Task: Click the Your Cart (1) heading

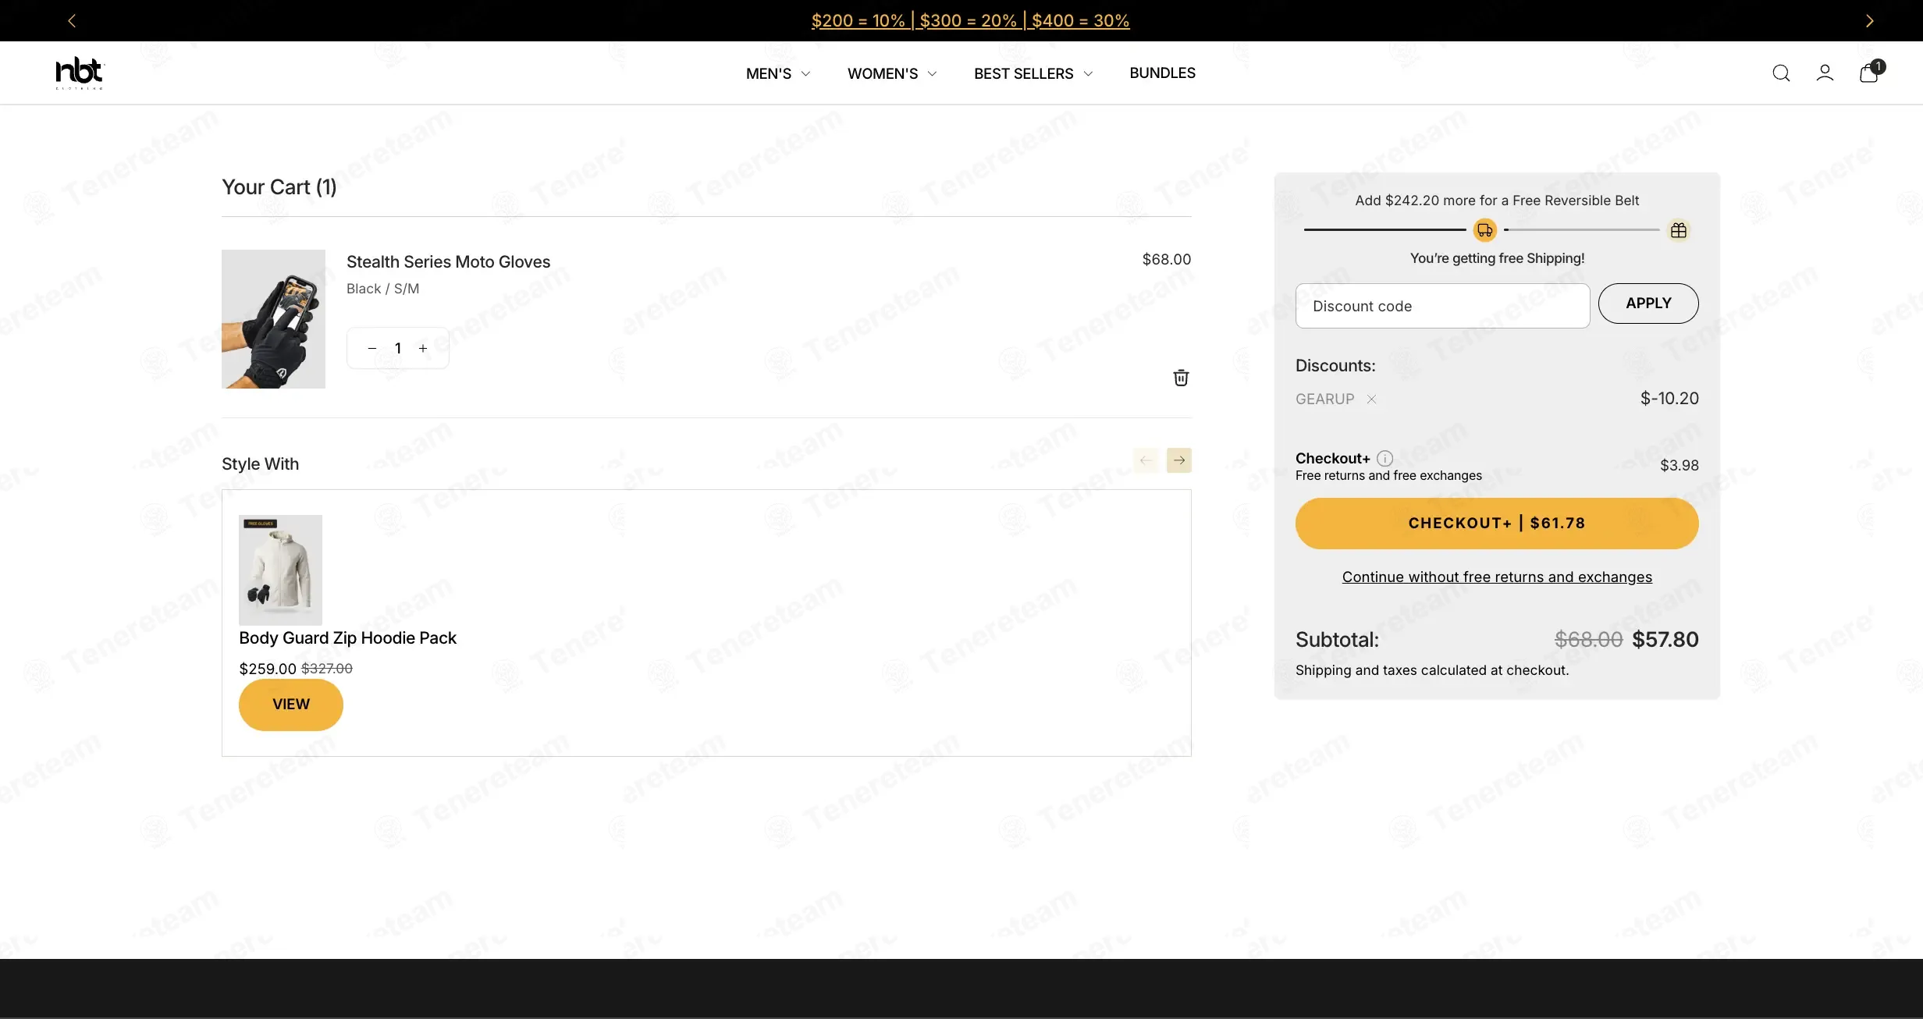Action: click(x=279, y=187)
